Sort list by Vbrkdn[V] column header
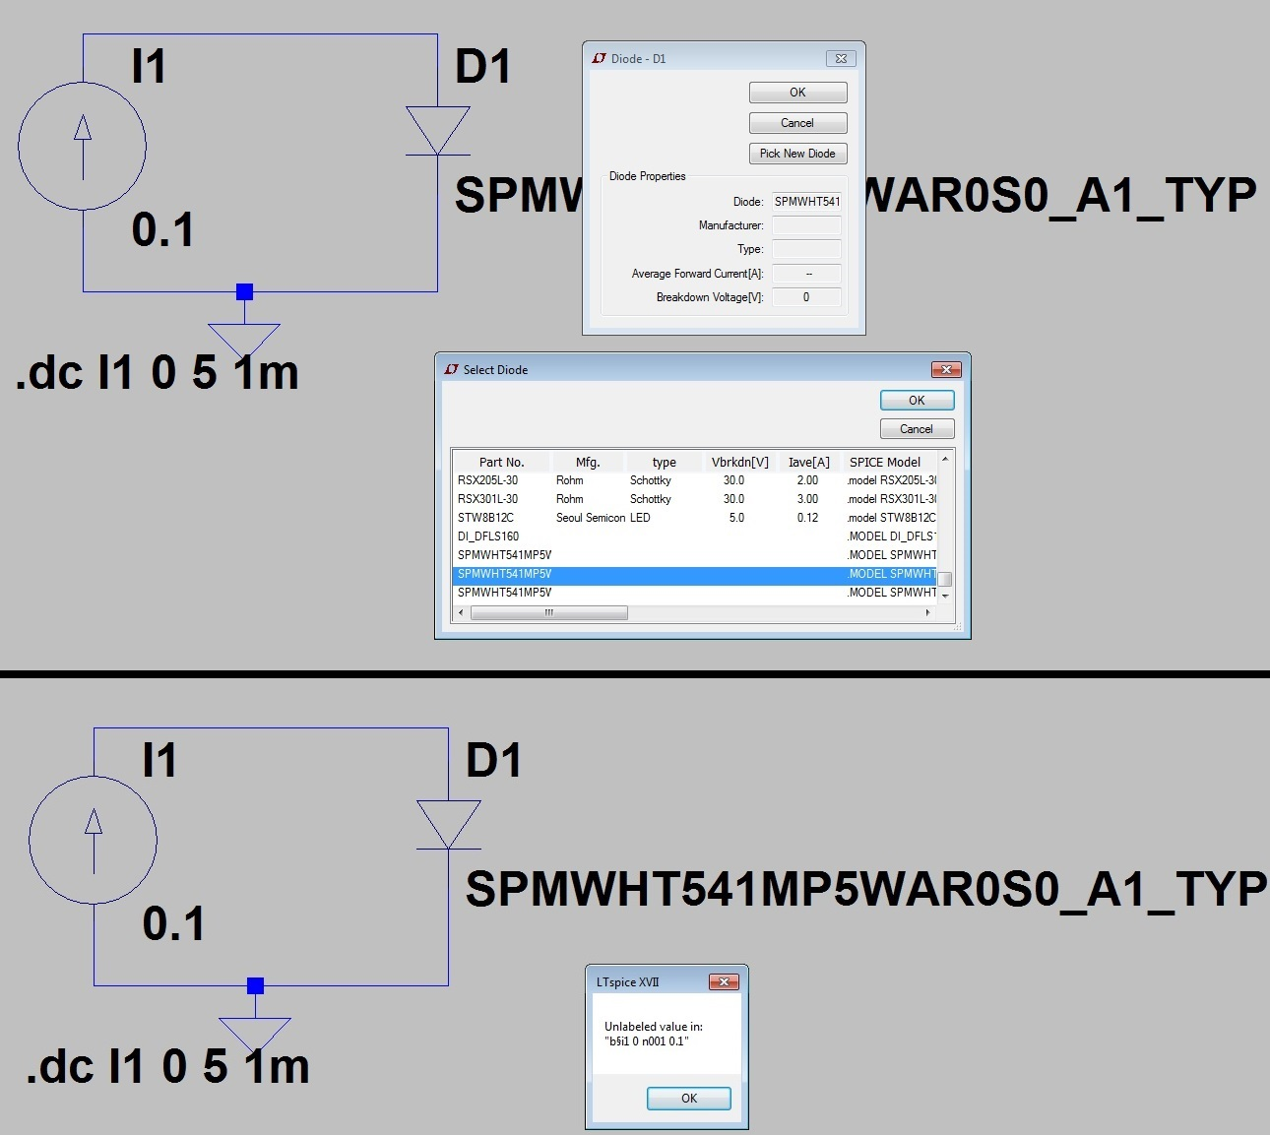Image resolution: width=1270 pixels, height=1135 pixels. coord(739,462)
